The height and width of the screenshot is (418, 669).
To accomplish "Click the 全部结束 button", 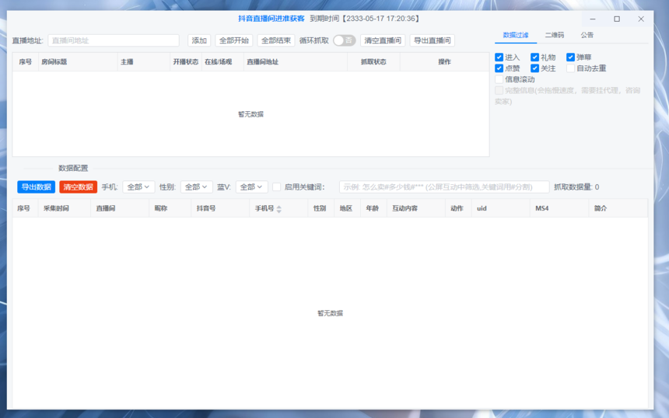I will 276,40.
